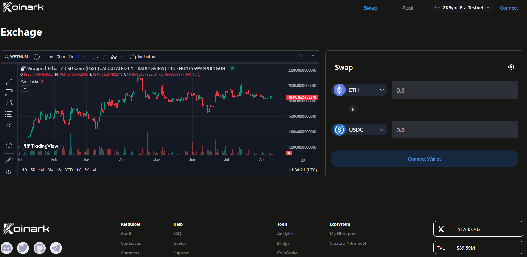Select the 1h chart interval
527x257 pixels.
pyautogui.click(x=71, y=57)
